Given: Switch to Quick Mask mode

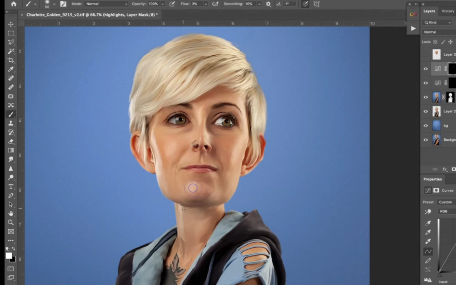Looking at the screenshot, I should (11, 269).
